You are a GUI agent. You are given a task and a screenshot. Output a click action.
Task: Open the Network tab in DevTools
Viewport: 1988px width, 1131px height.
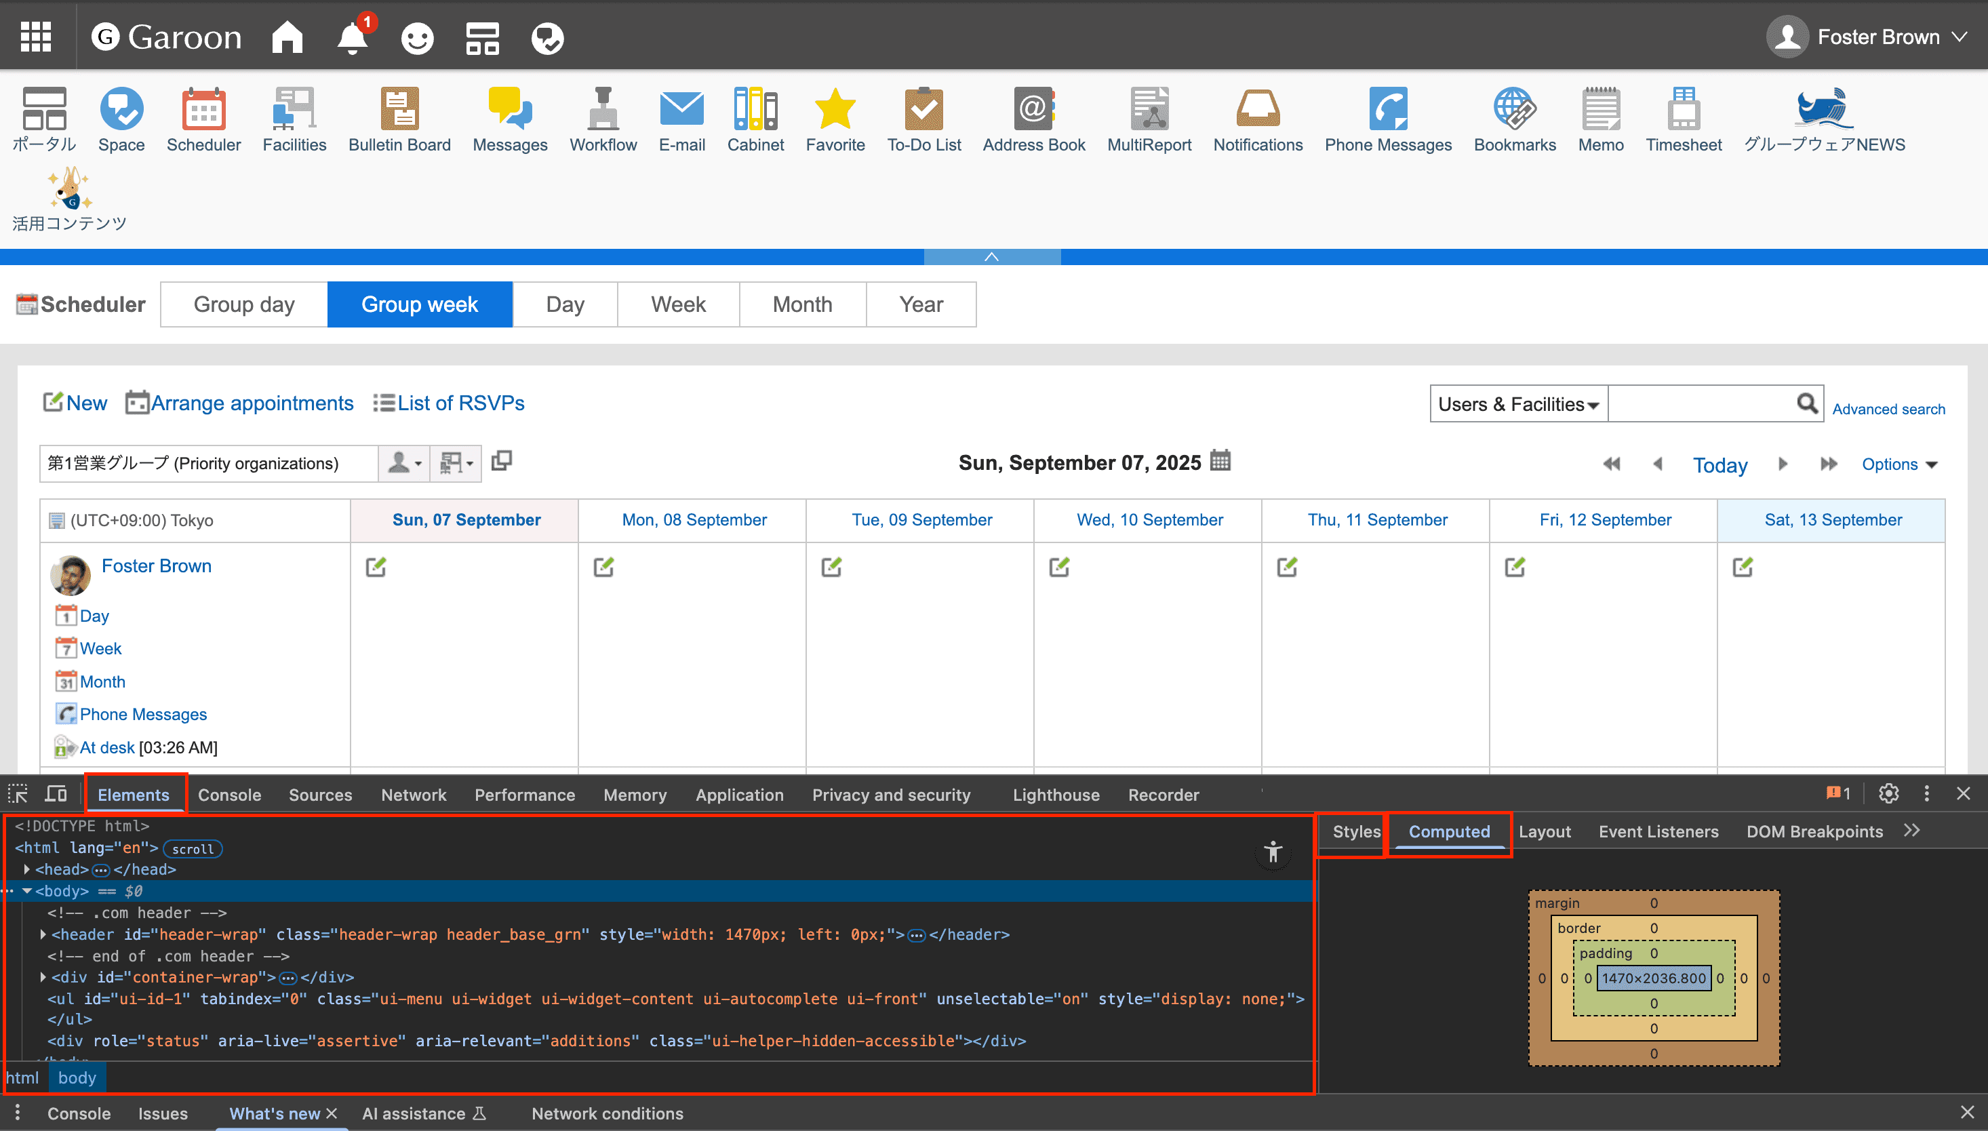click(413, 795)
